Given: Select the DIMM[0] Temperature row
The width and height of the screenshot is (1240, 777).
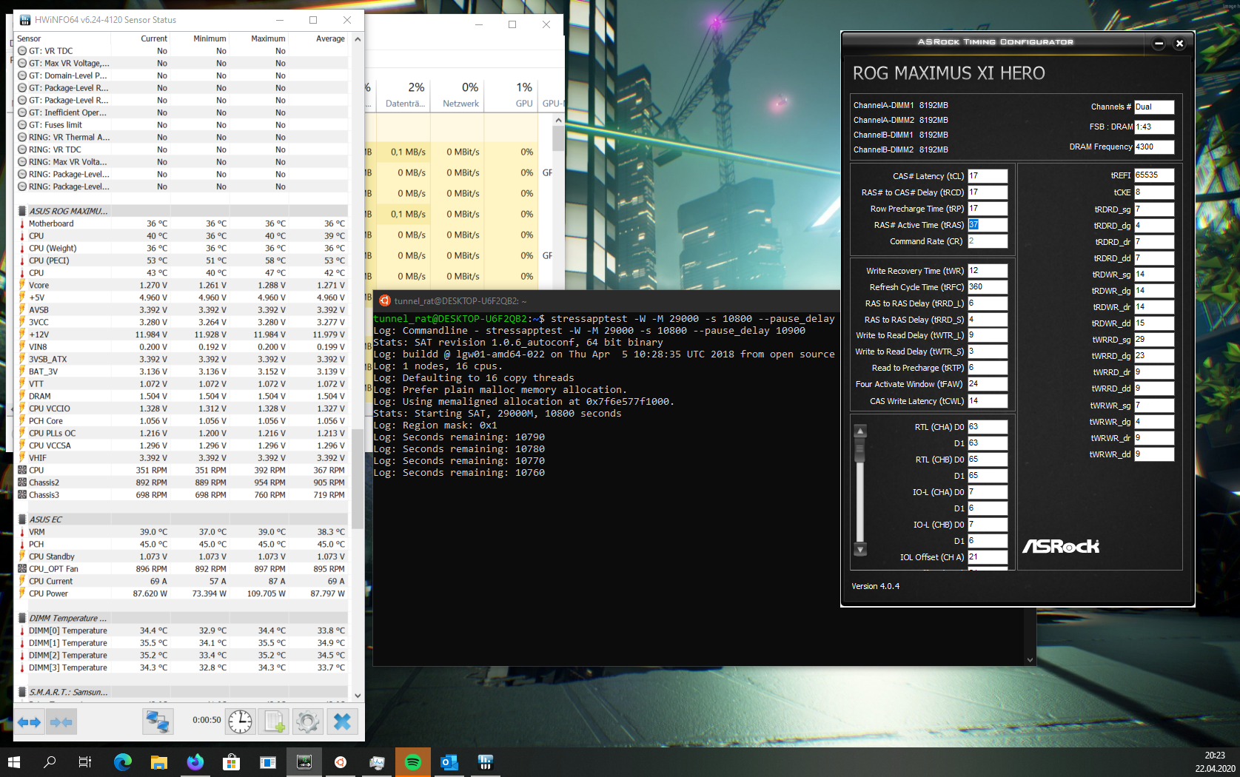Looking at the screenshot, I should pos(182,630).
